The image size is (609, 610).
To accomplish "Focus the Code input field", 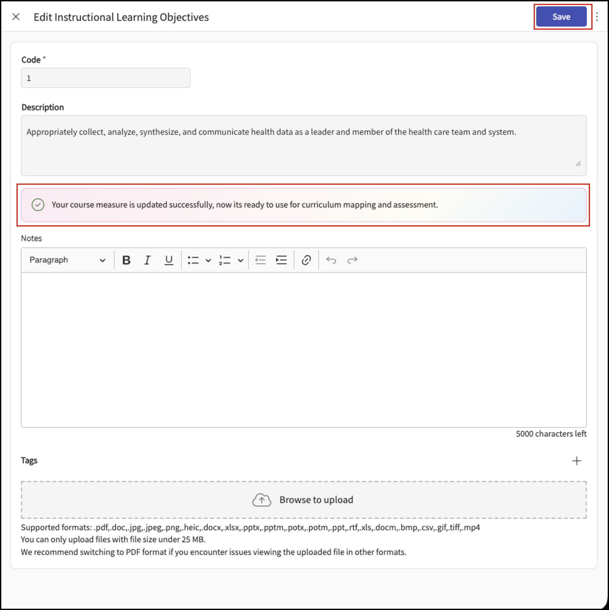I will (x=106, y=78).
